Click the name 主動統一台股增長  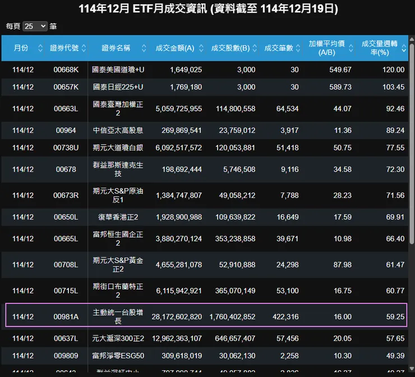[118, 316]
